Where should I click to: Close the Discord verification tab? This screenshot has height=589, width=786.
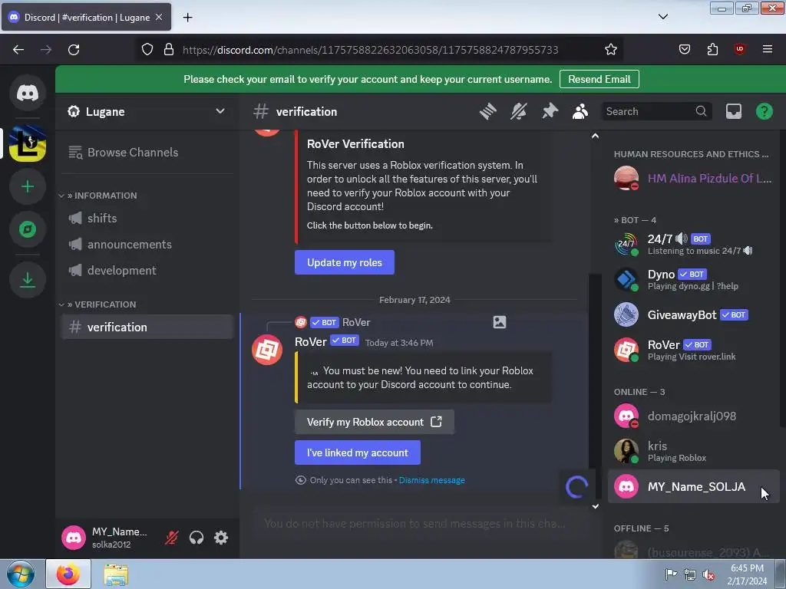(x=159, y=17)
